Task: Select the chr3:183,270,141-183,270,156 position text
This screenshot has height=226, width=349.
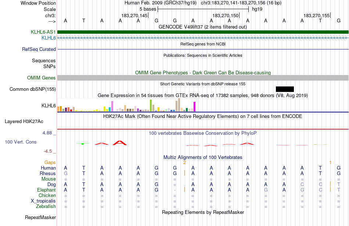Action: (241, 3)
